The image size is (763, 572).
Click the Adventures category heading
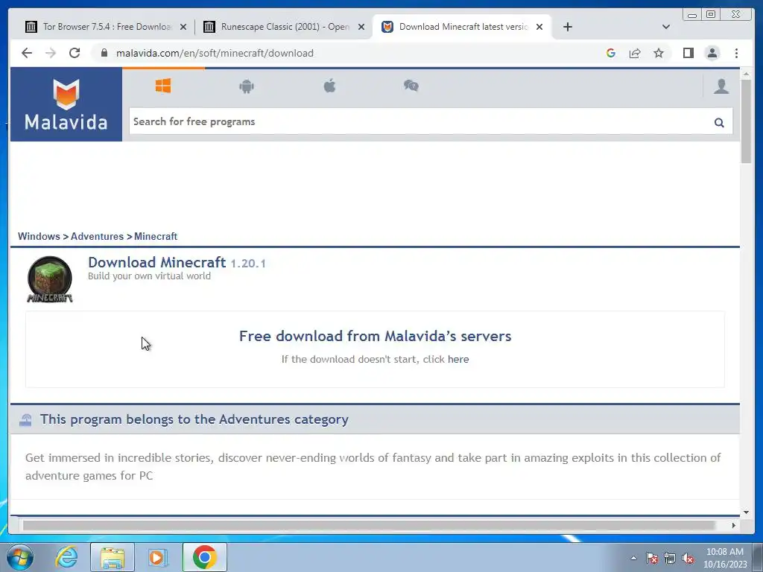tap(194, 419)
